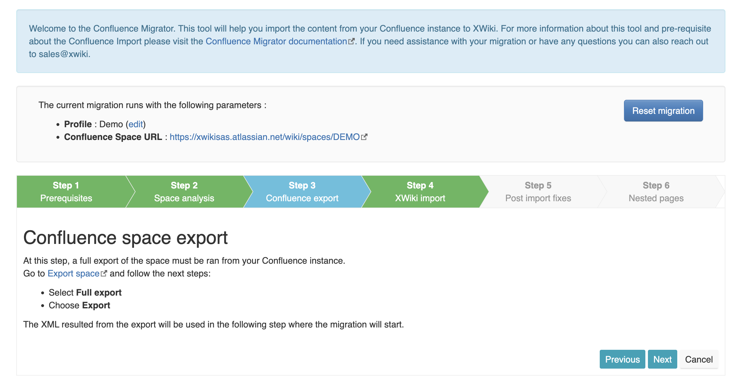Open the Confluence Space URL
This screenshot has width=735, height=382.
pos(264,137)
